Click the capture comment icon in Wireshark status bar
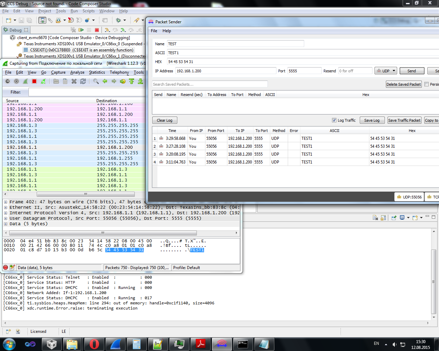The height and width of the screenshot is (351, 439). point(12,267)
